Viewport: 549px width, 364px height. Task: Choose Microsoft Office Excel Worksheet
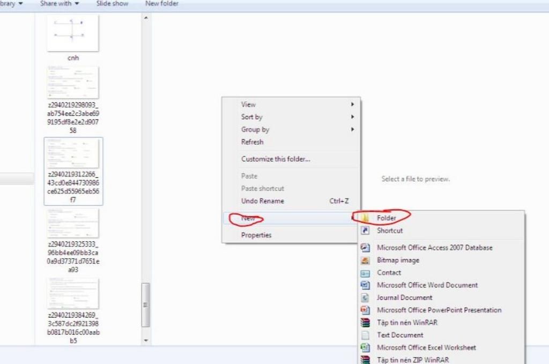pos(441,347)
